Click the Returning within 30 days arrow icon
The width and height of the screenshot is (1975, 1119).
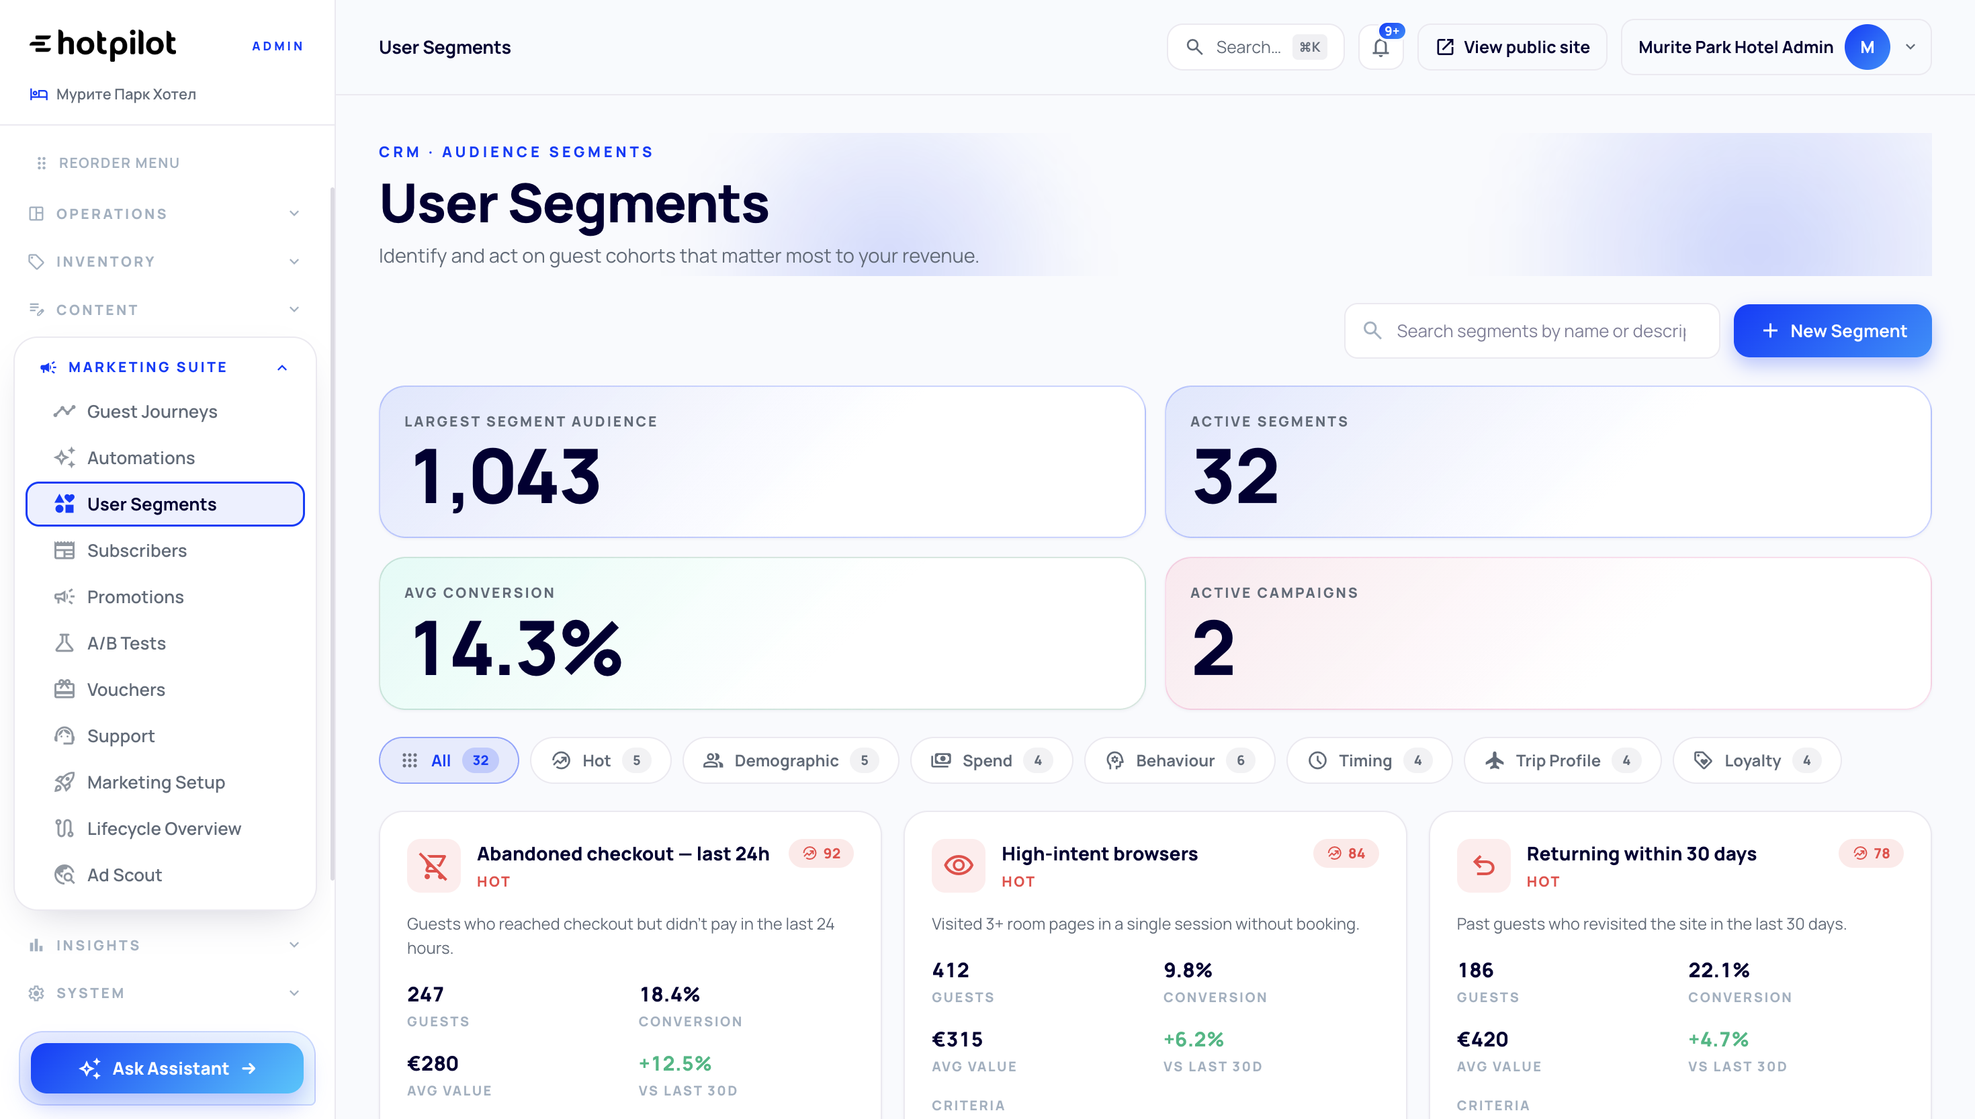coord(1483,865)
